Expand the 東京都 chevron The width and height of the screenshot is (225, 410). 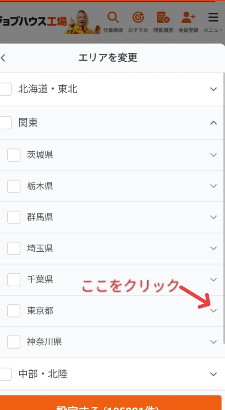tap(213, 311)
